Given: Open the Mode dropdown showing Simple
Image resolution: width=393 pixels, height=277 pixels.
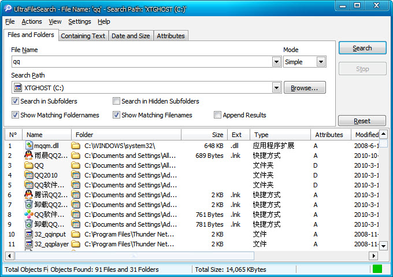Looking at the screenshot, I should (x=321, y=62).
